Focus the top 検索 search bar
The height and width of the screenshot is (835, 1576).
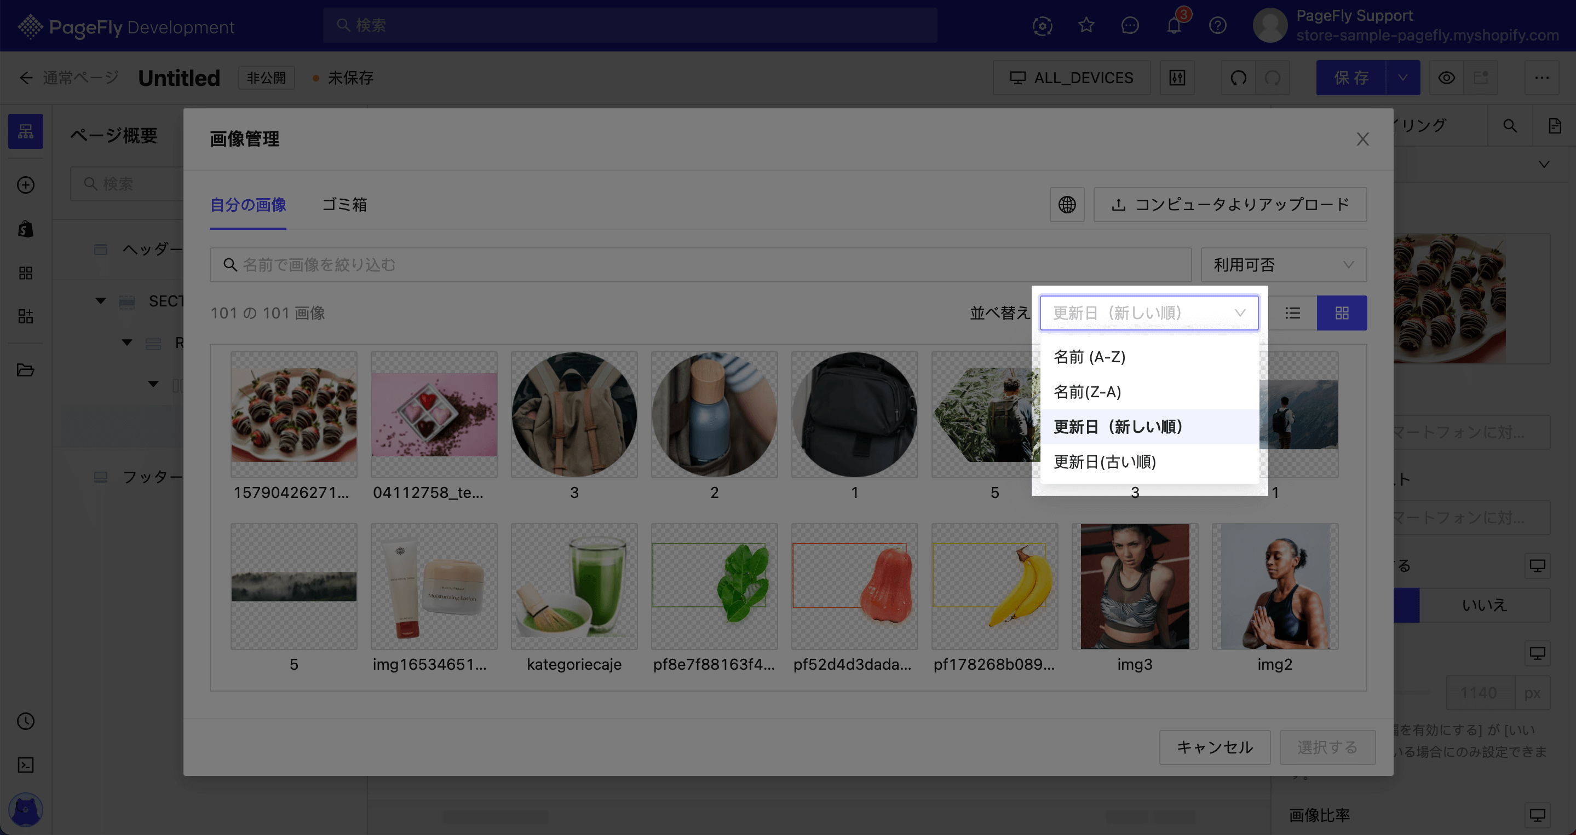[630, 26]
